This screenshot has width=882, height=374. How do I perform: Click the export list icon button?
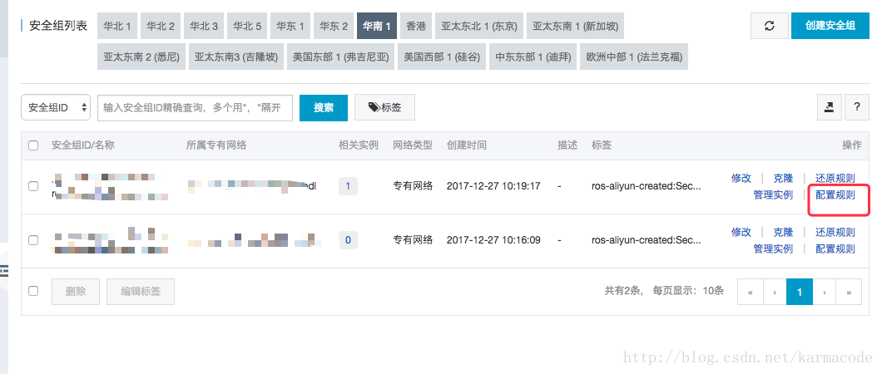click(x=829, y=107)
